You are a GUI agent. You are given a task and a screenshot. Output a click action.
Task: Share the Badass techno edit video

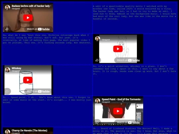[7, 29]
